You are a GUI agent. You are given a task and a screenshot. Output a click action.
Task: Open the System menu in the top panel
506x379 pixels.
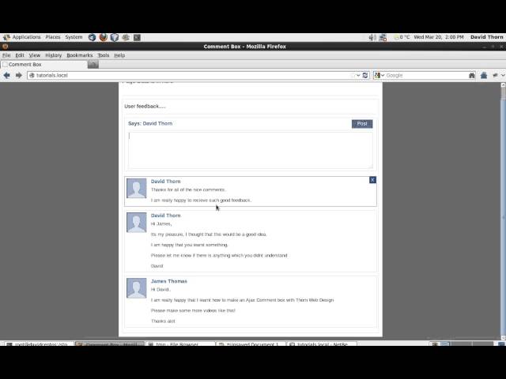click(x=74, y=37)
